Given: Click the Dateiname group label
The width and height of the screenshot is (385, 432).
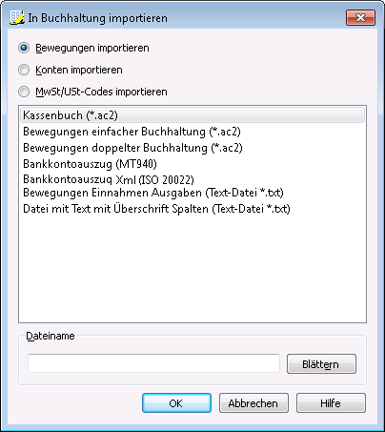Looking at the screenshot, I should pos(51,336).
